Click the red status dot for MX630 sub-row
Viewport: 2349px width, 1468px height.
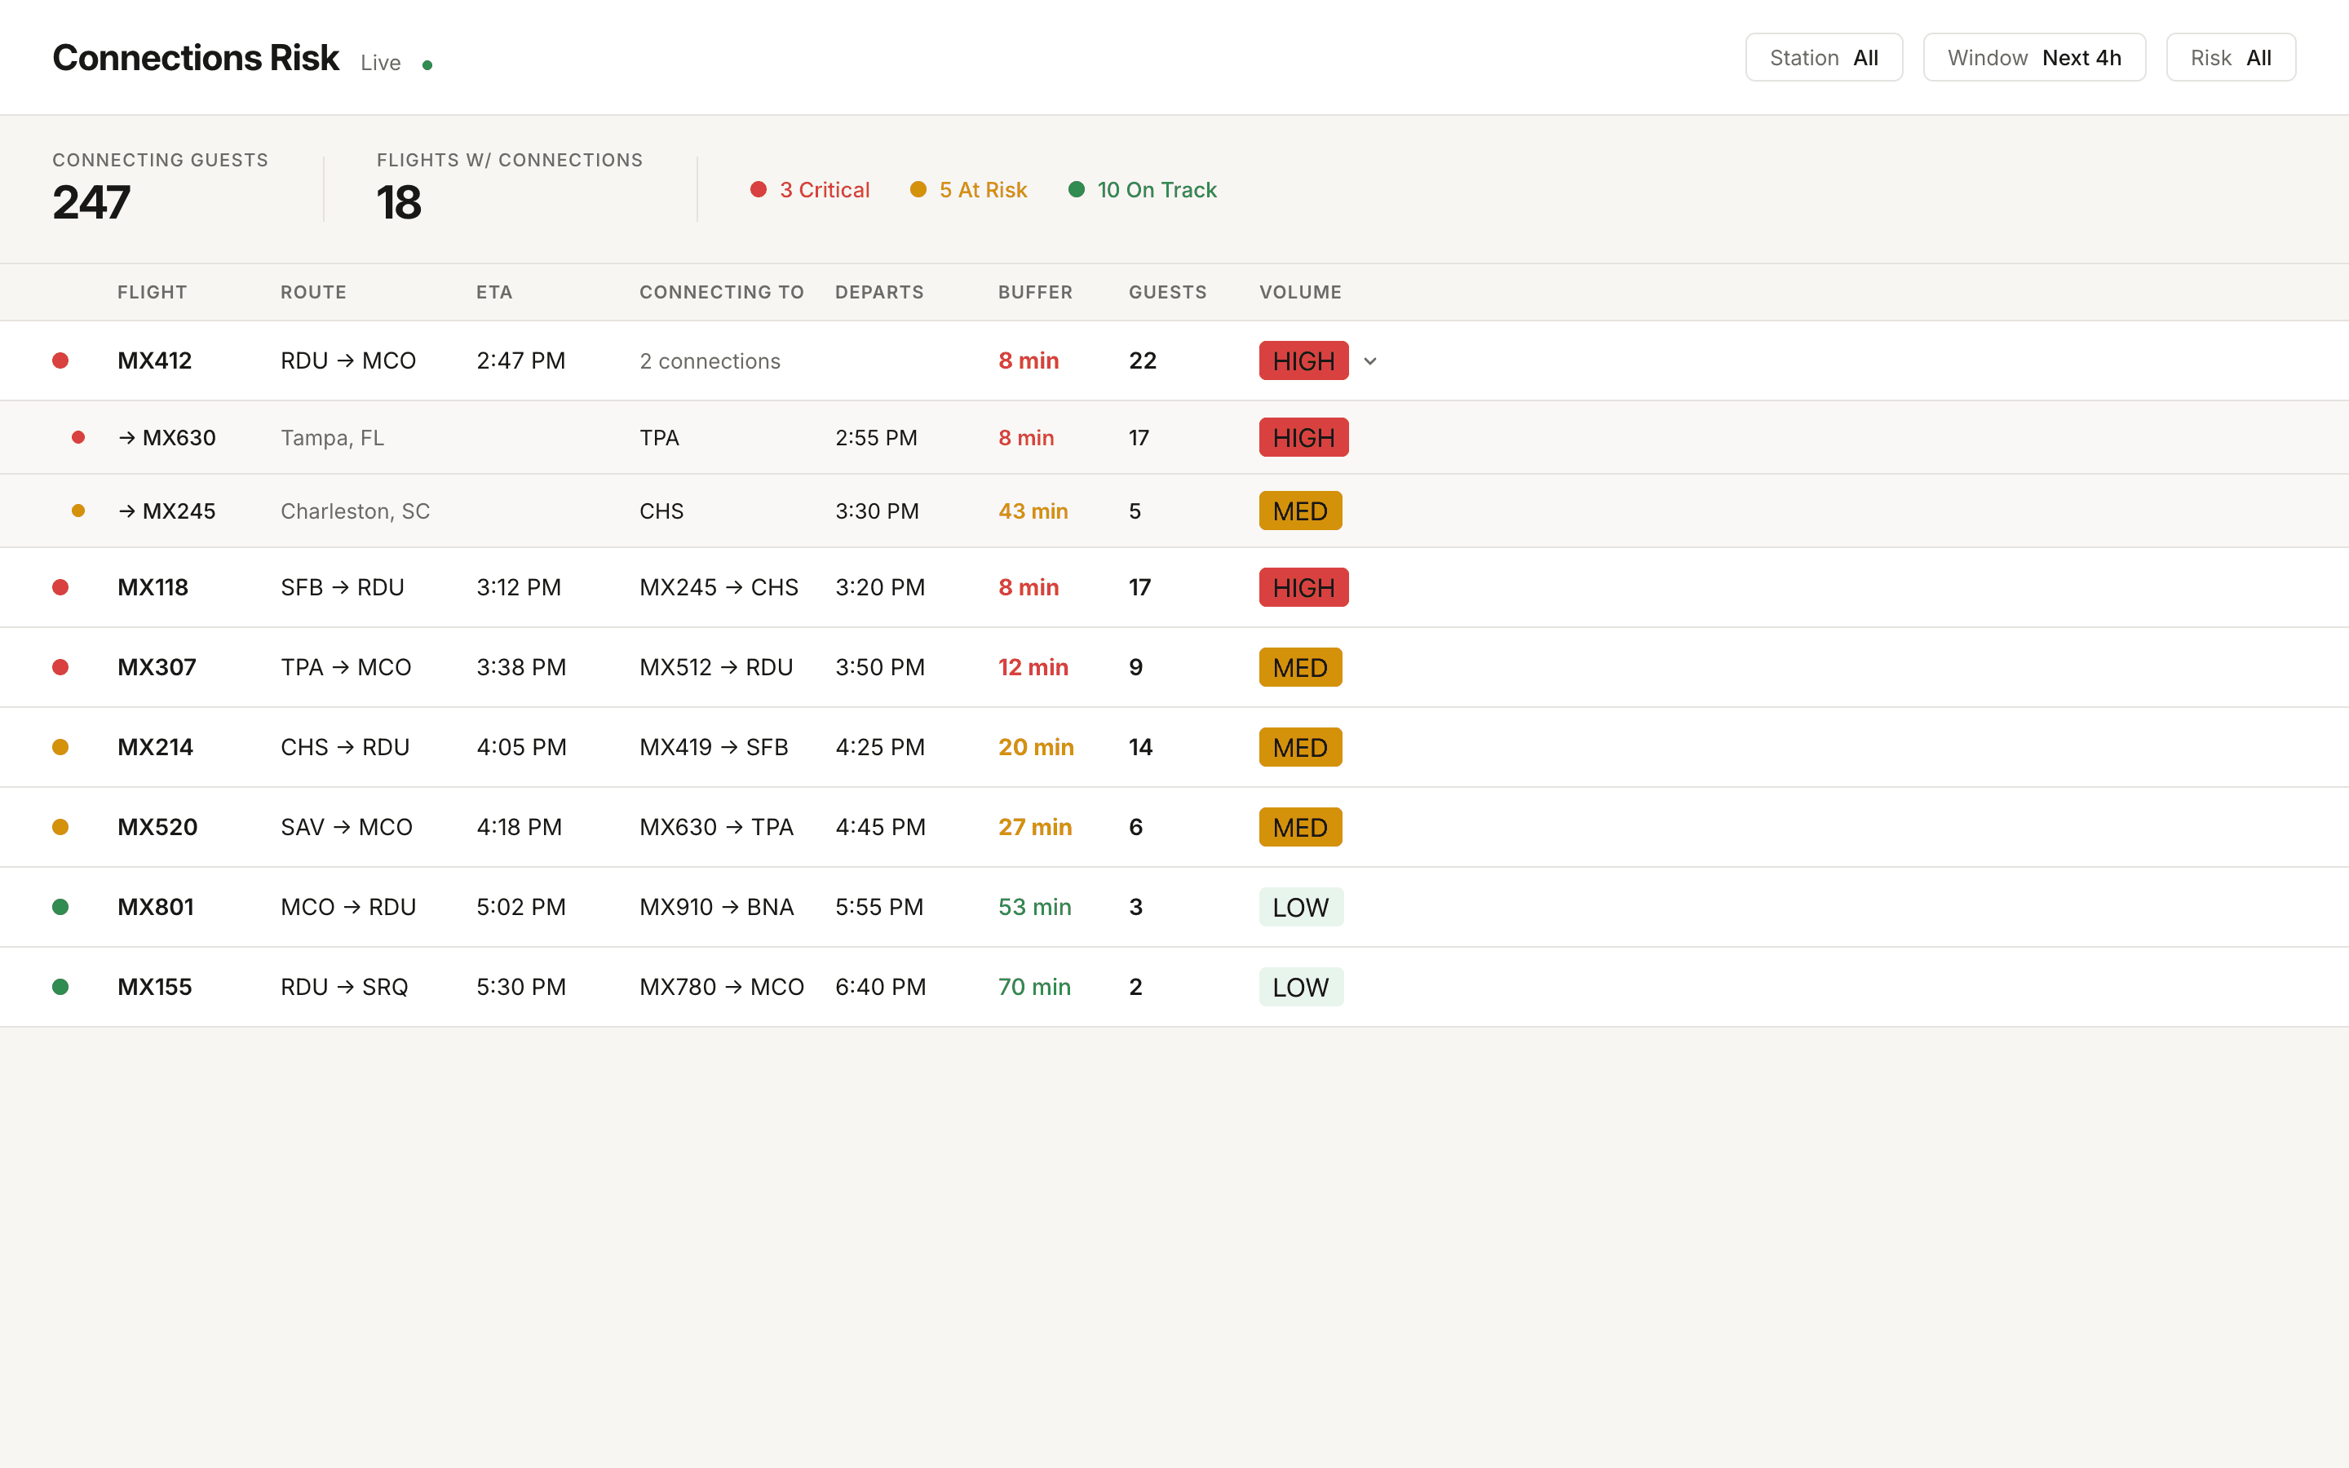tap(78, 437)
